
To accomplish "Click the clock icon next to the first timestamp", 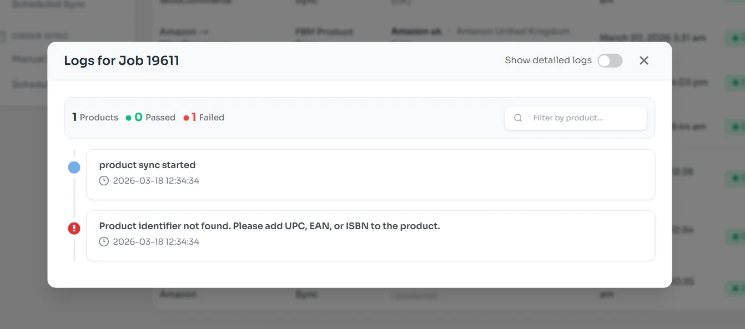I will pos(104,180).
